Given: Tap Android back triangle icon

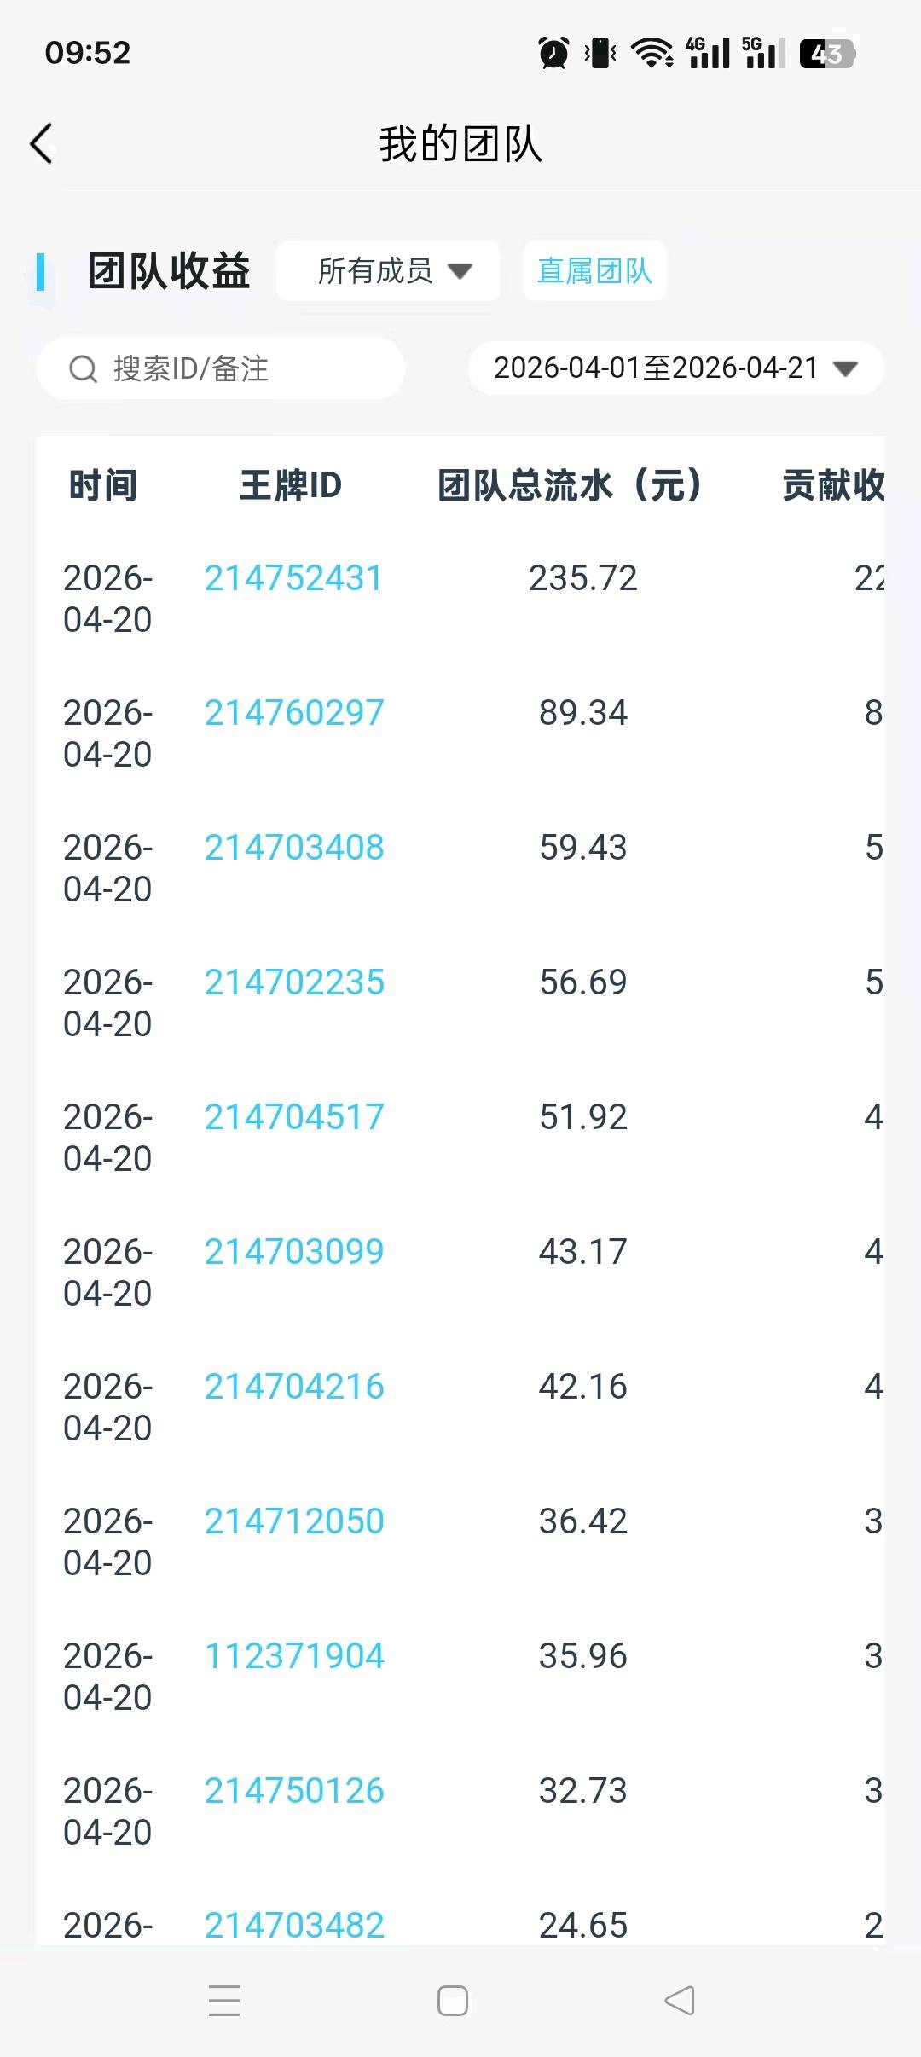Looking at the screenshot, I should click(x=680, y=2000).
